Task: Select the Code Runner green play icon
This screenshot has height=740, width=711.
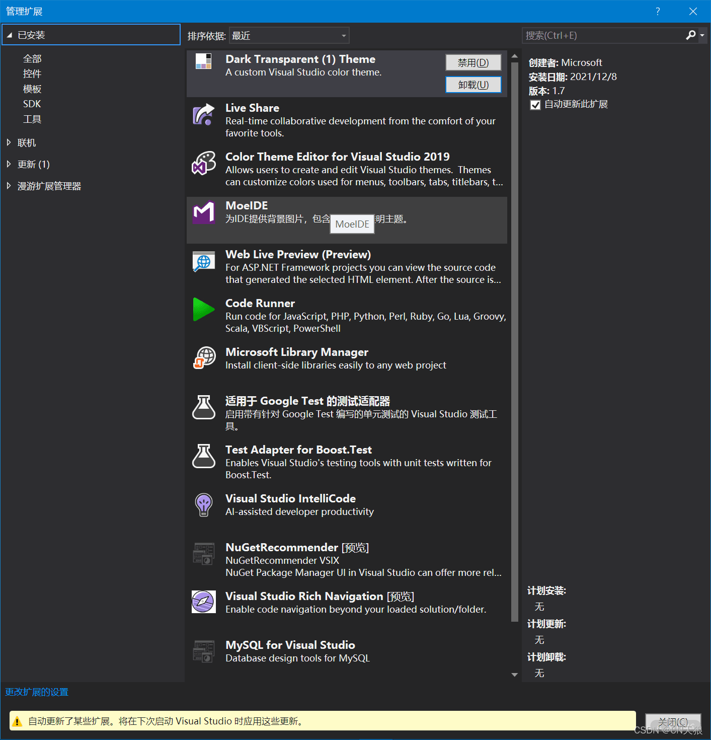Action: click(204, 309)
